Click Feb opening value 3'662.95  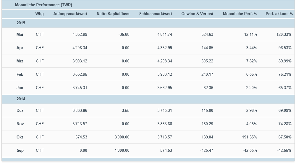(x=80, y=75)
